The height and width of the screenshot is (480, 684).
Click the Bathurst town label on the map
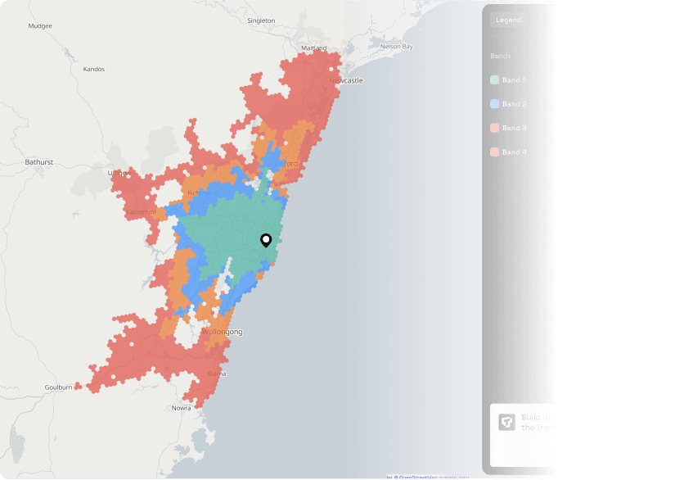coord(38,162)
